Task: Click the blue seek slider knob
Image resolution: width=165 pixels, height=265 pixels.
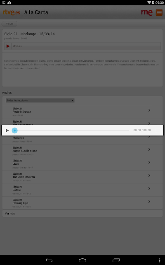Action: pos(15,130)
